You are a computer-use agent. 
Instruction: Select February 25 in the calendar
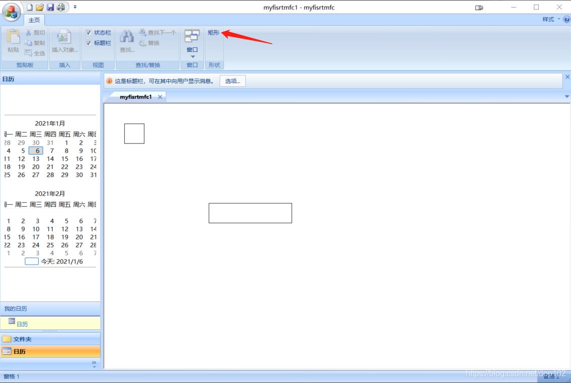pos(50,245)
